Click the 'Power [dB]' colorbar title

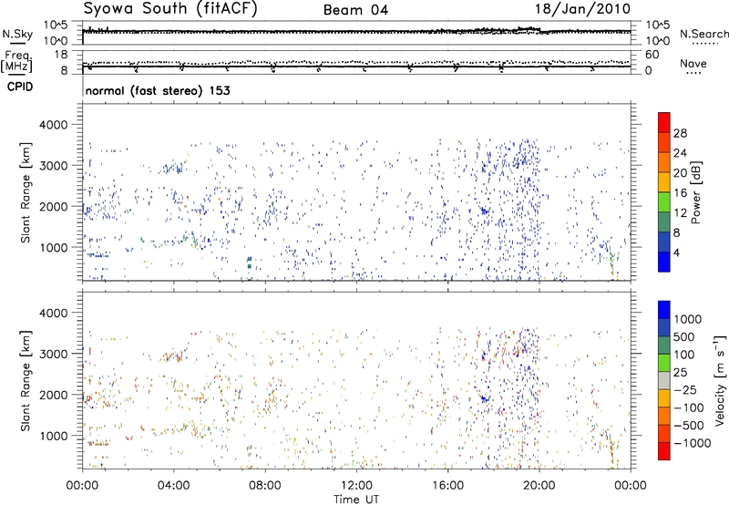(x=695, y=192)
